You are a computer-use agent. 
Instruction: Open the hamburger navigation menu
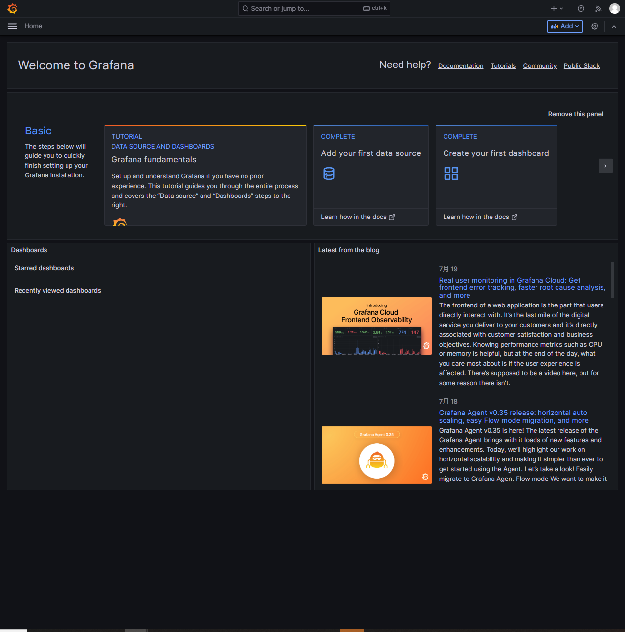[12, 26]
